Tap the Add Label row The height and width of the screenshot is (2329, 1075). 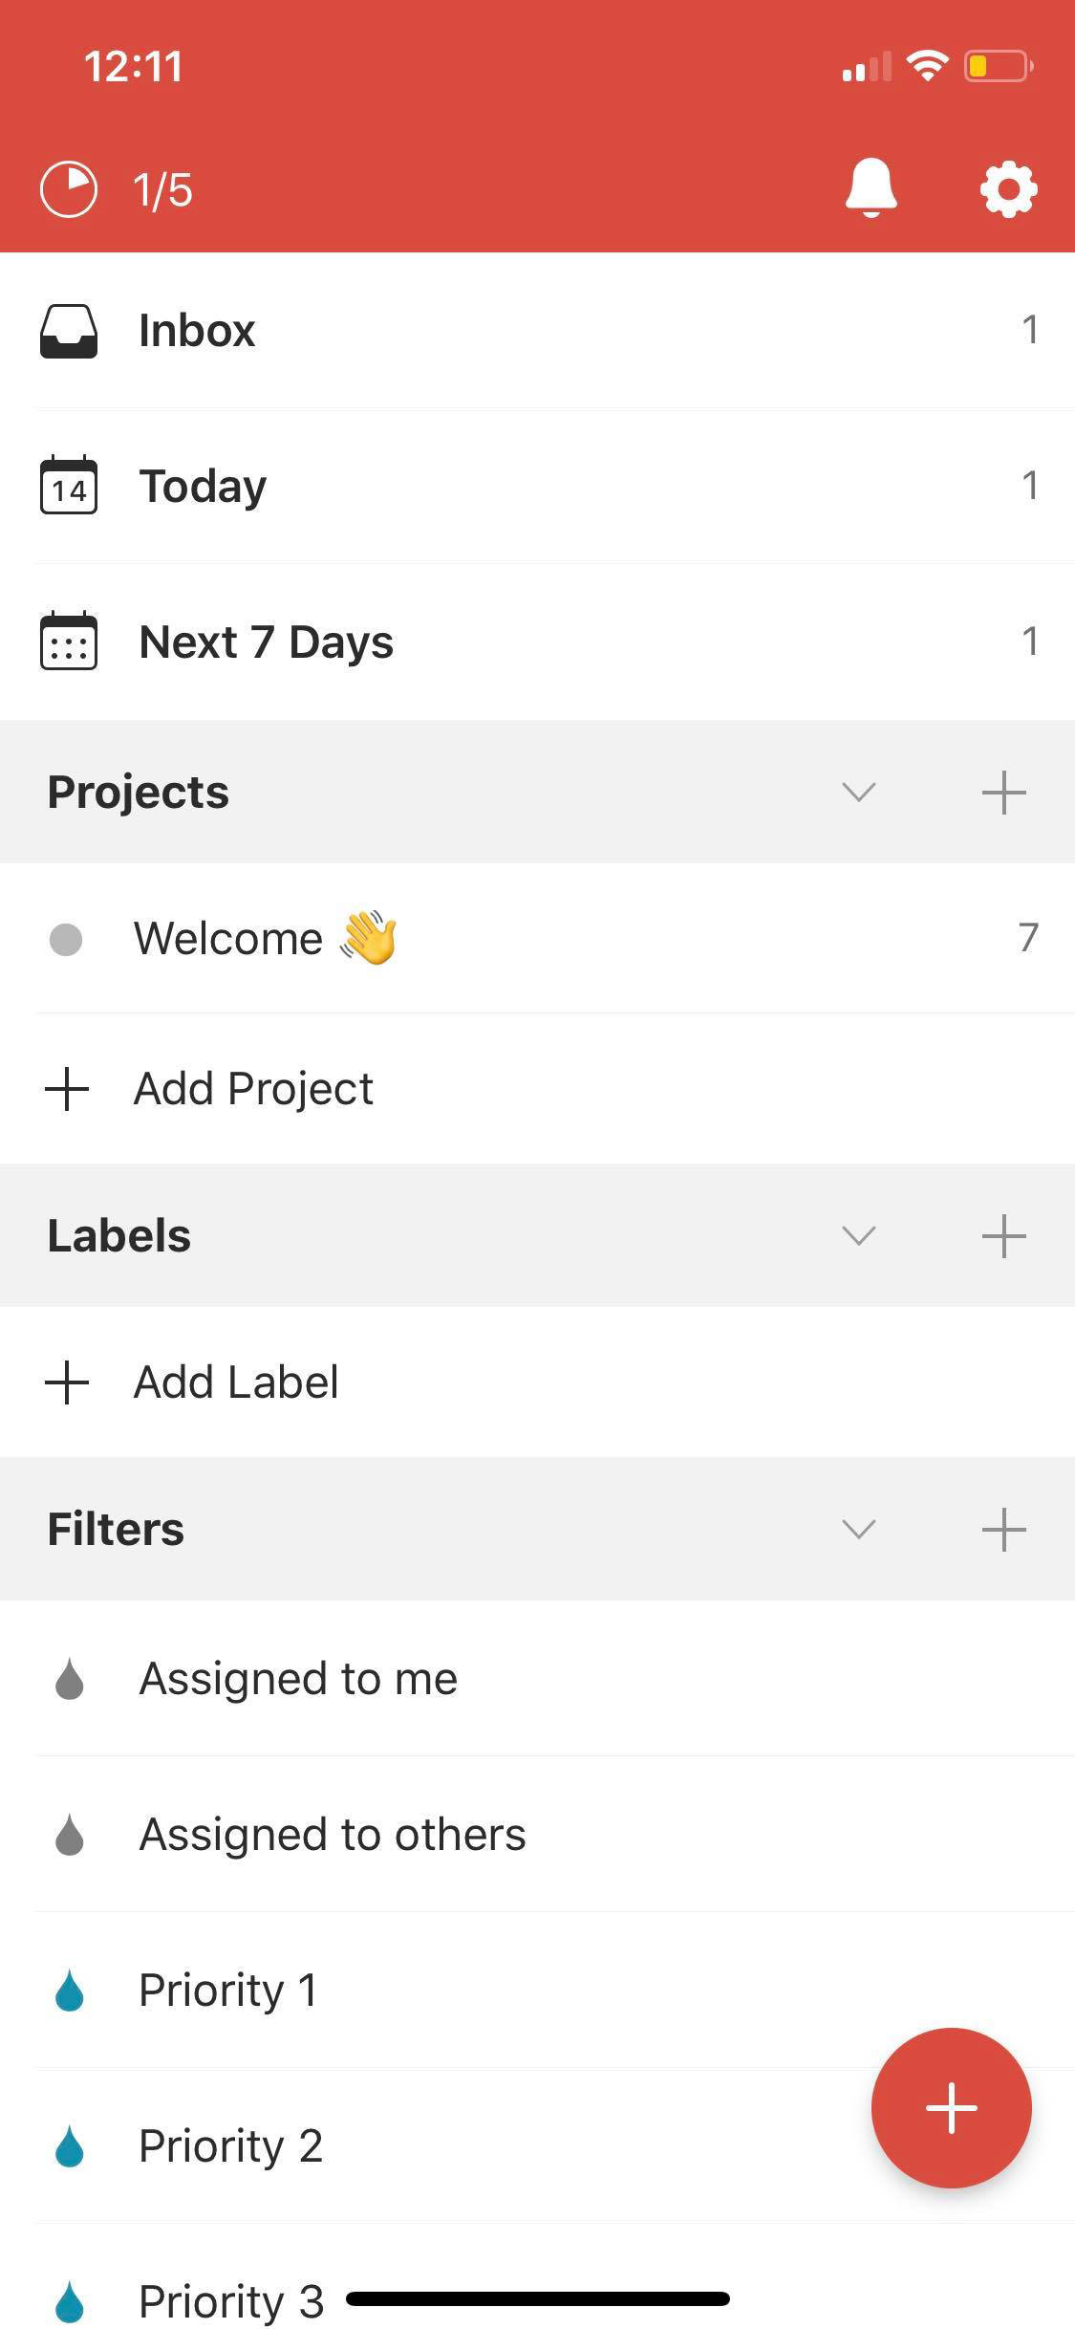click(x=236, y=1382)
